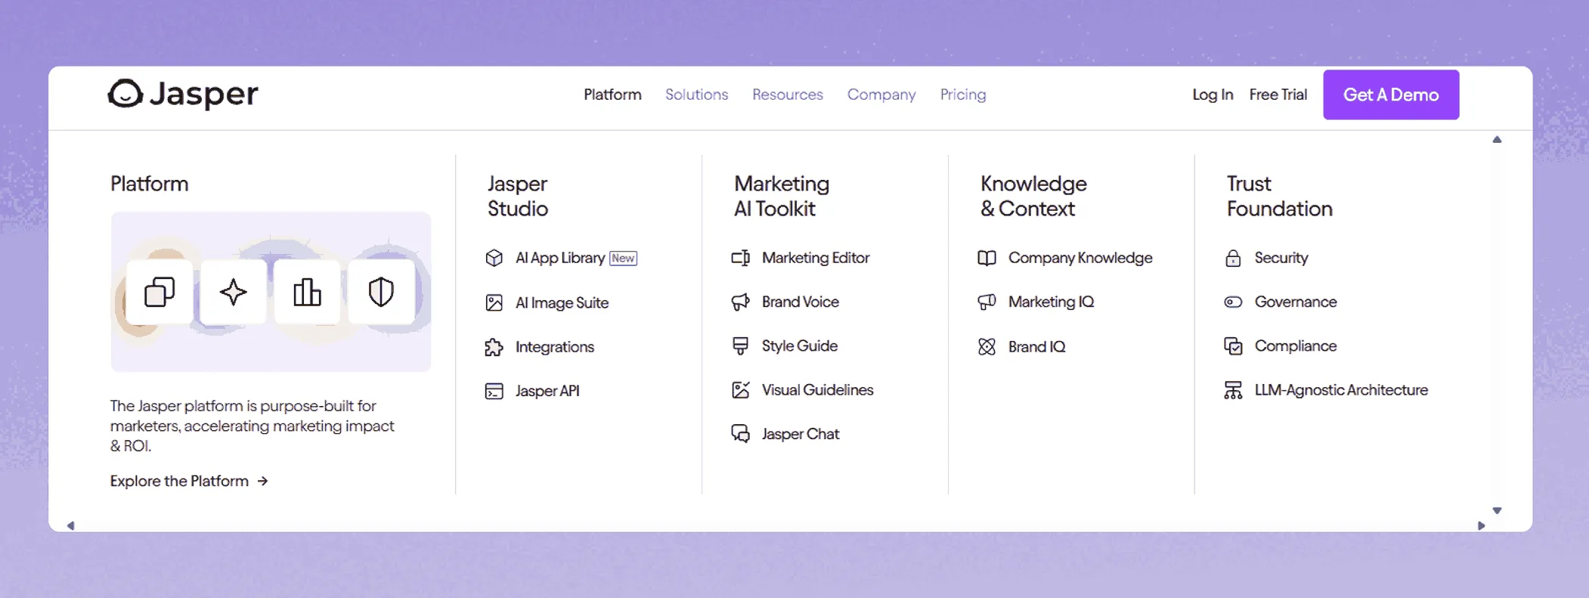Open Marketing IQ link text

[1051, 302]
